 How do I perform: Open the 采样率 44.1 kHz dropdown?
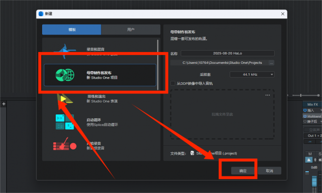click(252, 74)
